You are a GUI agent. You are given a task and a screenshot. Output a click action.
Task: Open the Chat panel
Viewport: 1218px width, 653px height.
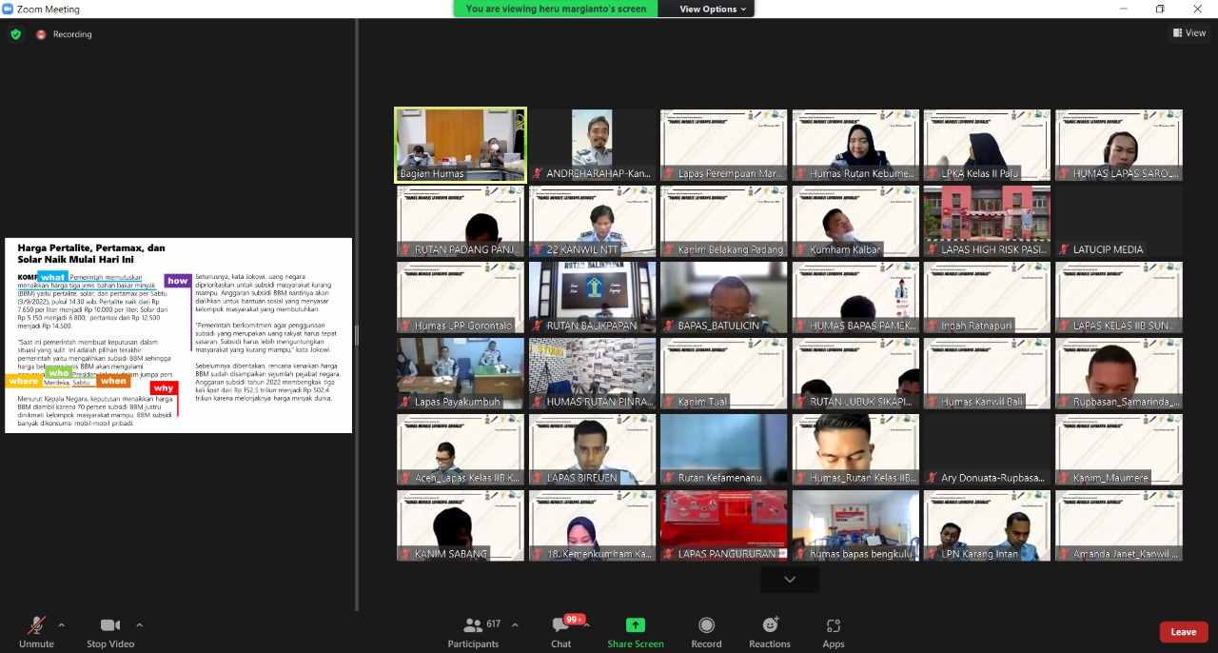tap(560, 632)
